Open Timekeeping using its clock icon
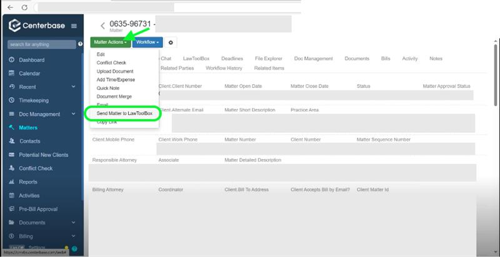 pyautogui.click(x=12, y=100)
